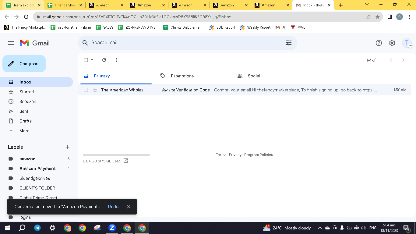
Task: Reload the page in Chrome
Action: point(26,17)
